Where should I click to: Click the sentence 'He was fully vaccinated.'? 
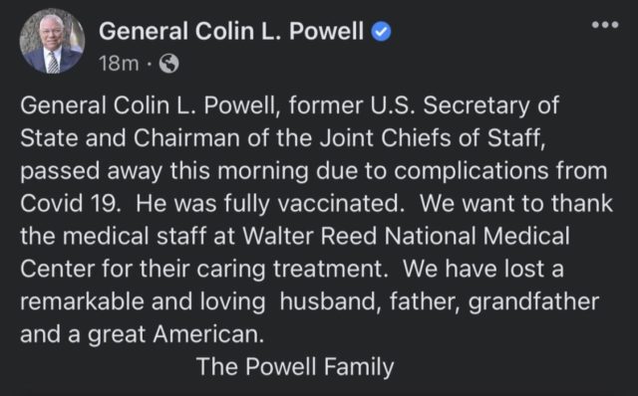tap(270, 204)
